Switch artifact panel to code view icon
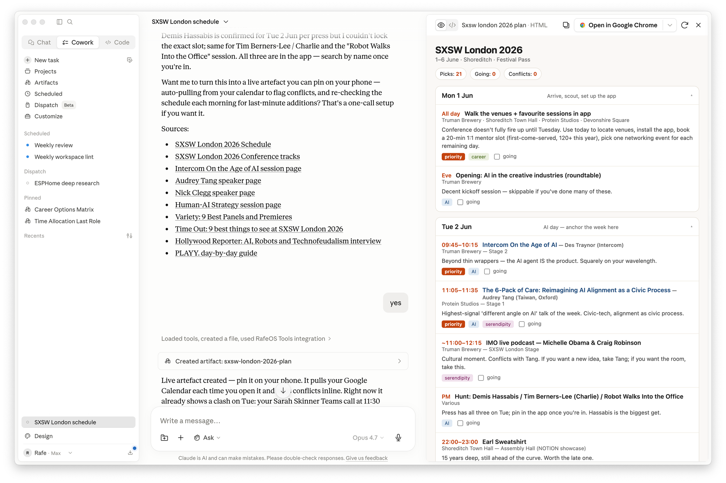Viewport: 726px width, 483px height. (452, 25)
